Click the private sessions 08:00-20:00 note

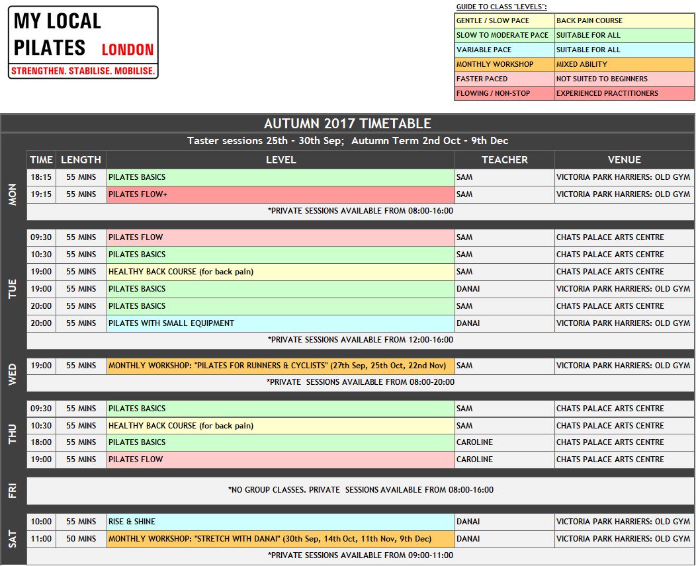tap(361, 382)
